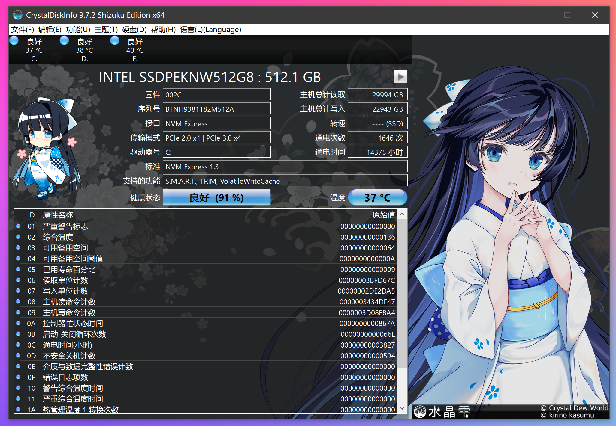Click the 37 °C temperature button

(377, 197)
